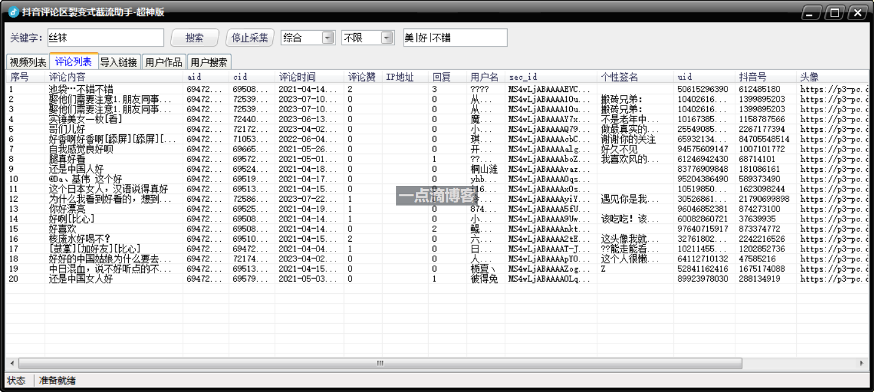This screenshot has width=874, height=392.
Task: Select the comment "核废水好喝不?"
Action: (x=80, y=239)
